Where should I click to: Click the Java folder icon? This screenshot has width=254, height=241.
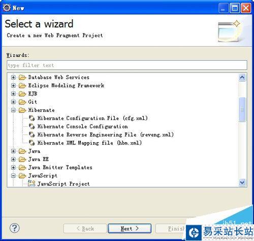22,151
